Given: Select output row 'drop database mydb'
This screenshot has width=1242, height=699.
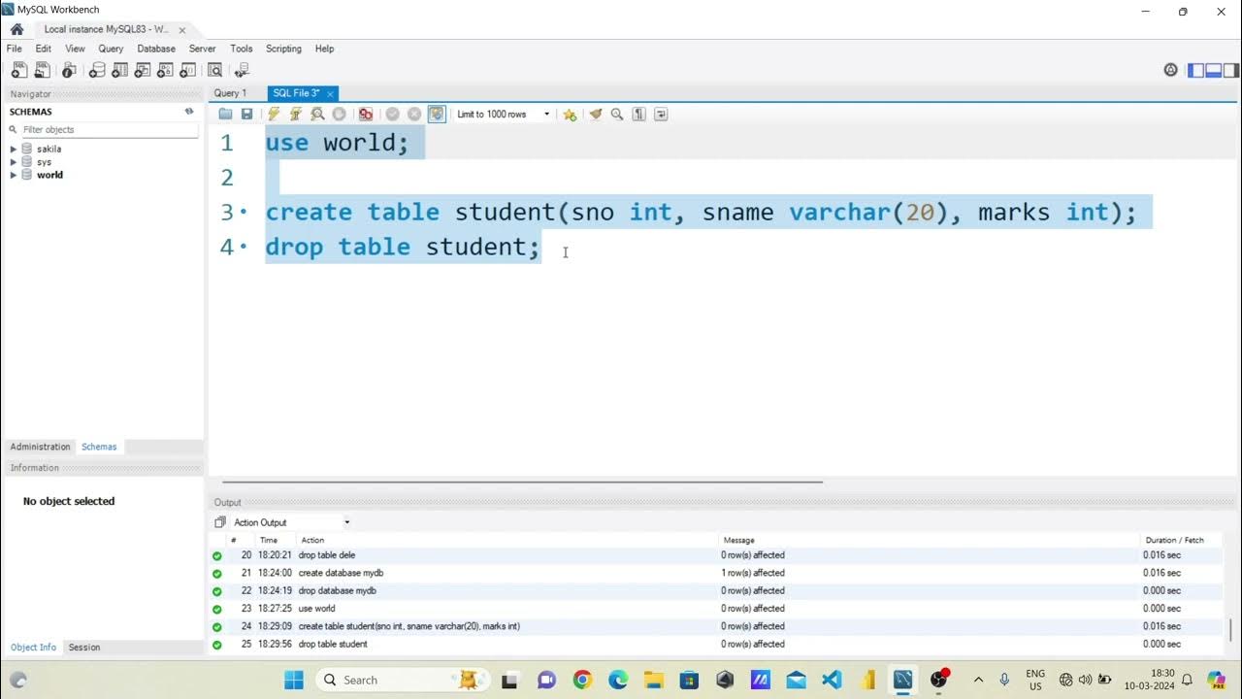Looking at the screenshot, I should click(x=718, y=590).
